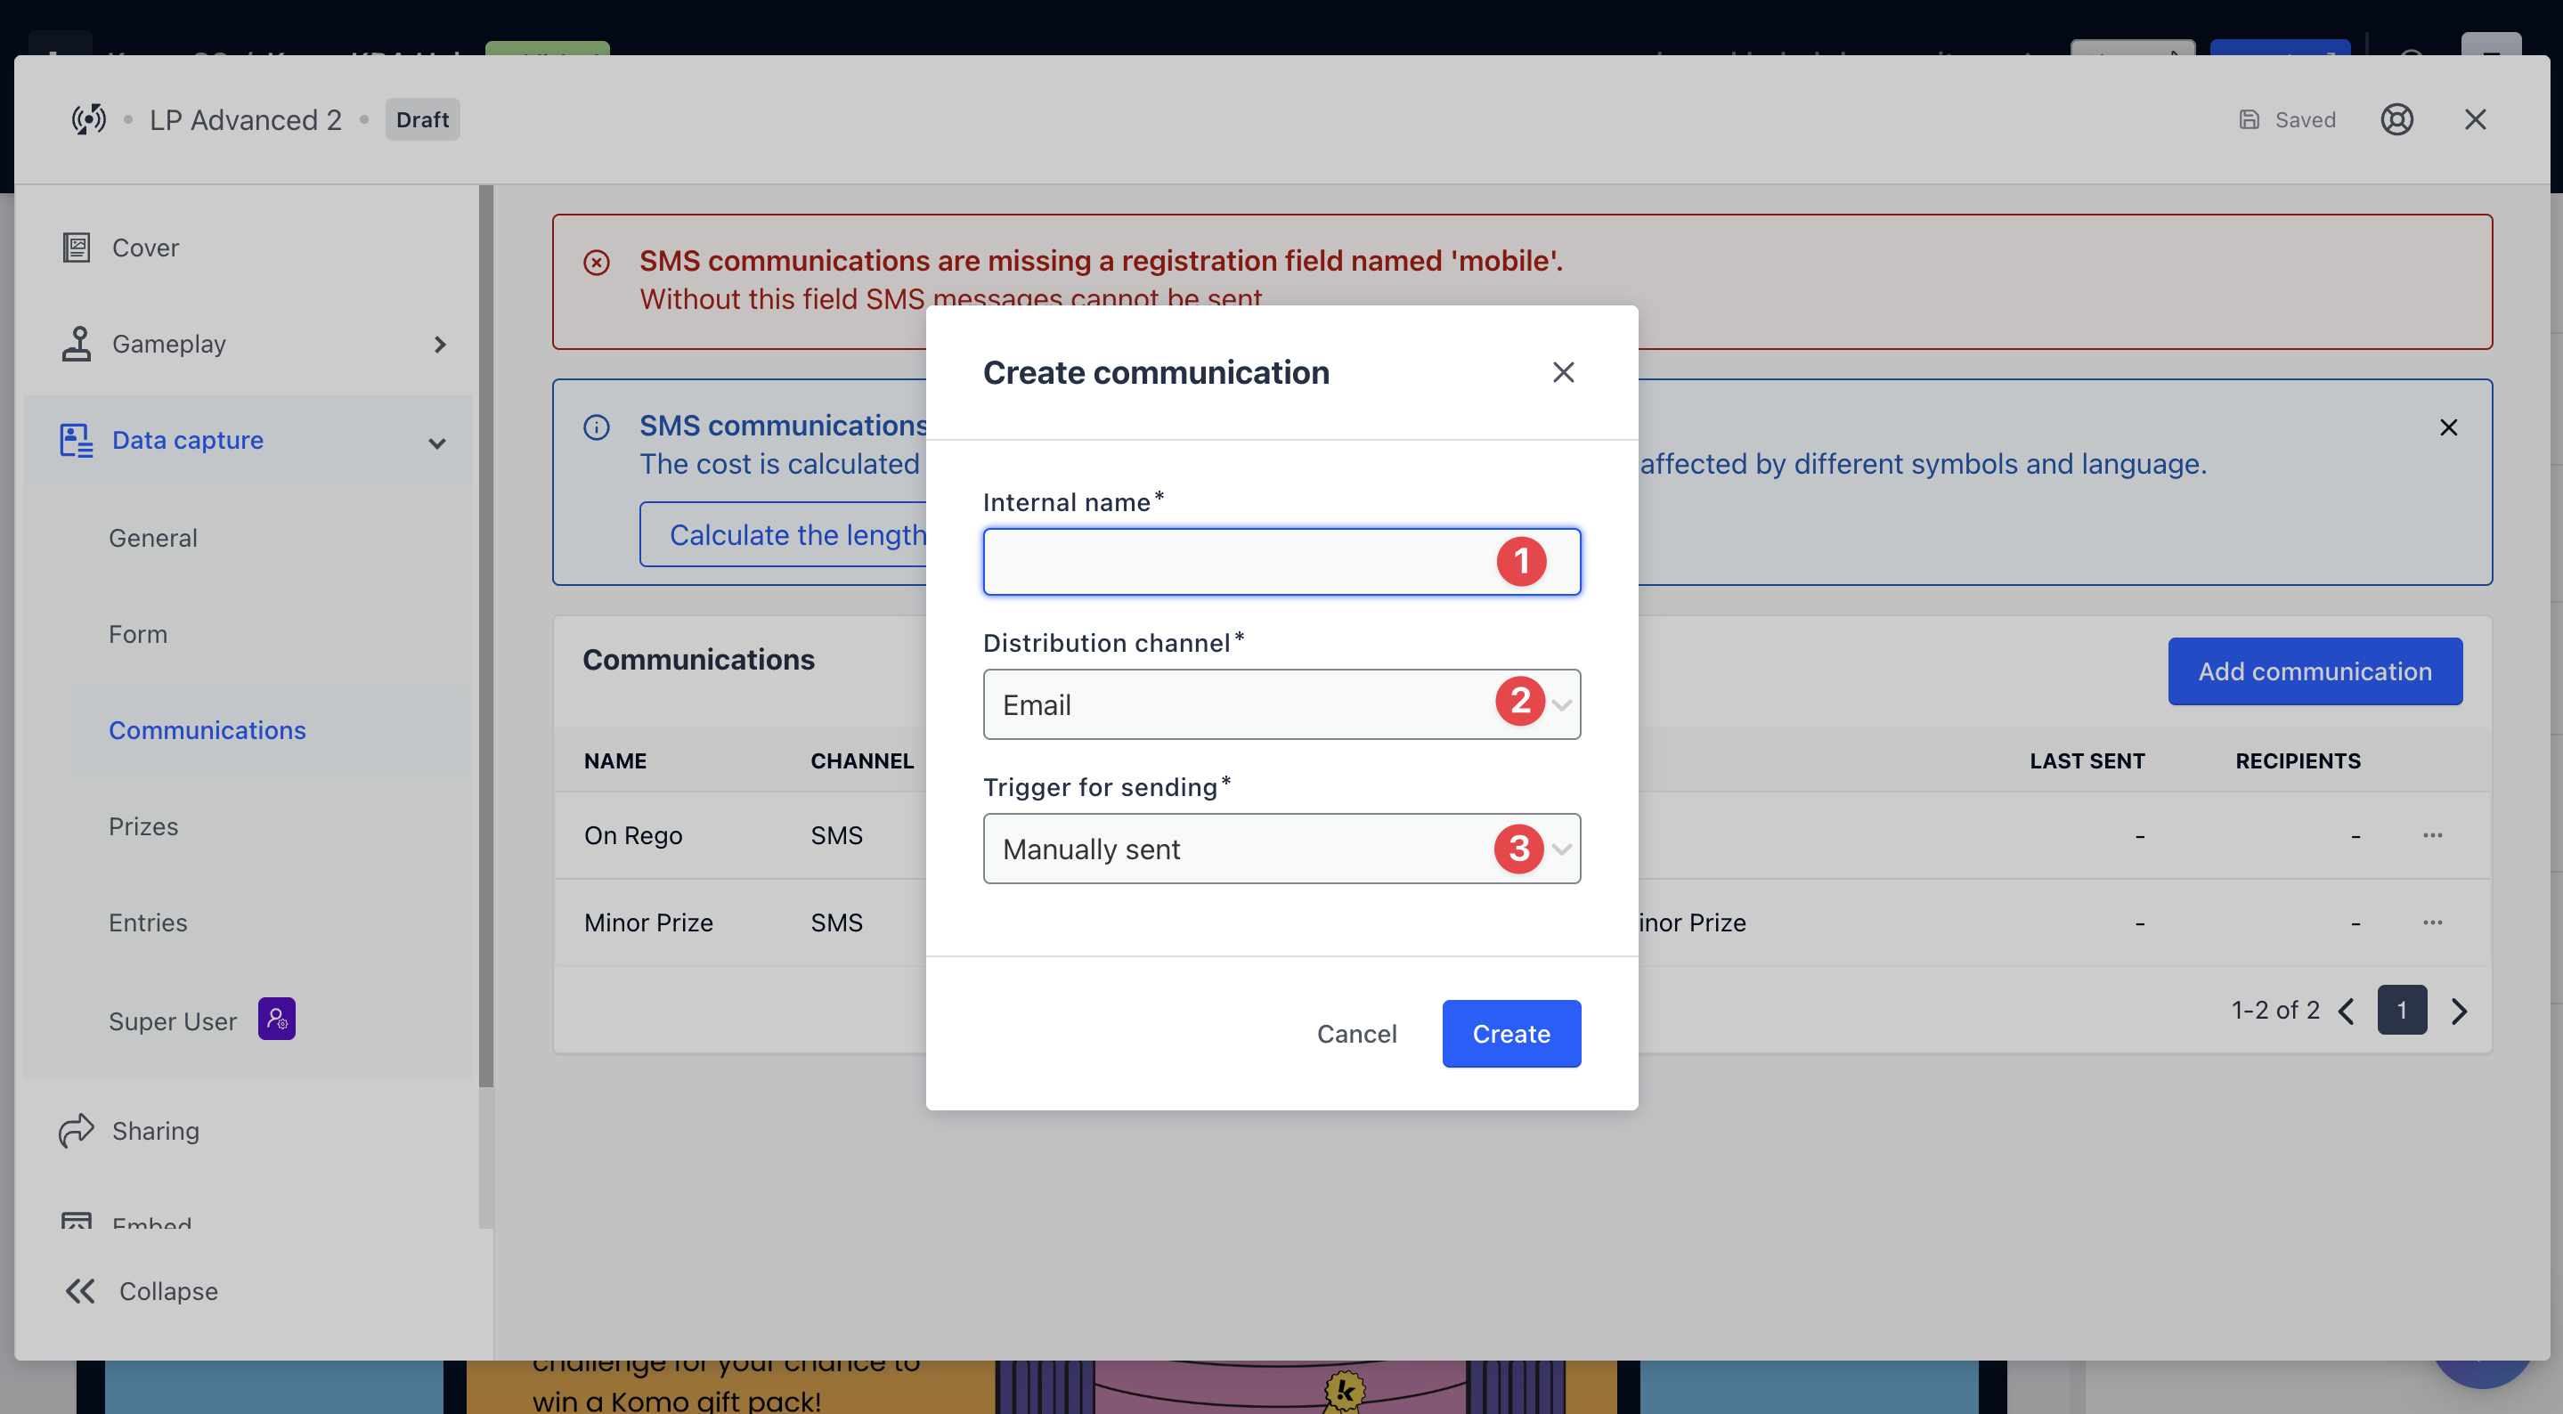Click the Minor Prize communication name

[x=648, y=923]
